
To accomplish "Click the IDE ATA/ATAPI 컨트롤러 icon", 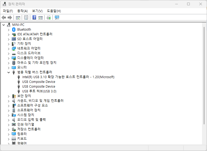I will [x=14, y=35].
